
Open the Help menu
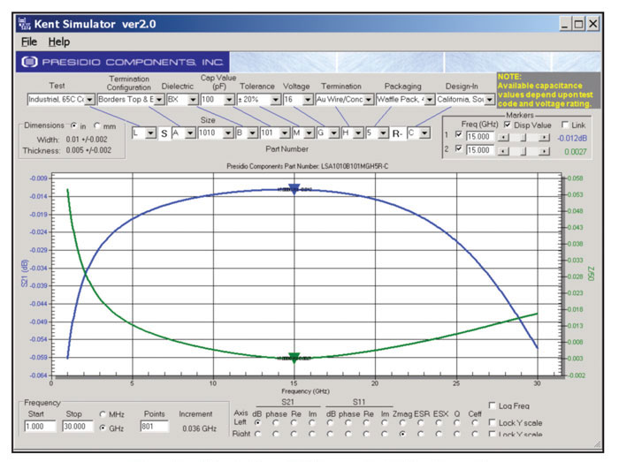tap(59, 42)
